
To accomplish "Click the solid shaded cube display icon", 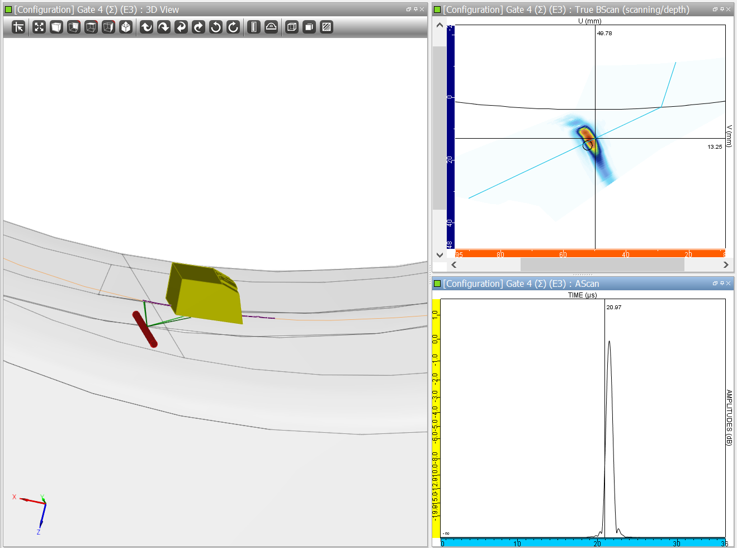I will (x=309, y=27).
